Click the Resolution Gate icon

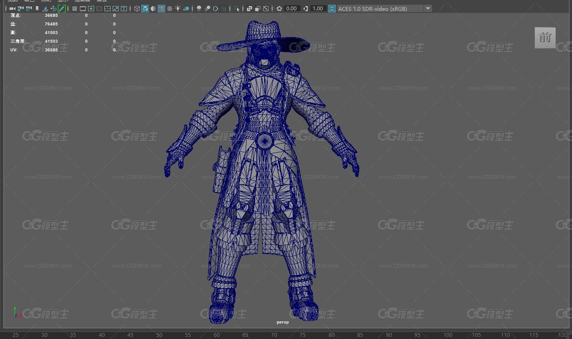coord(91,9)
